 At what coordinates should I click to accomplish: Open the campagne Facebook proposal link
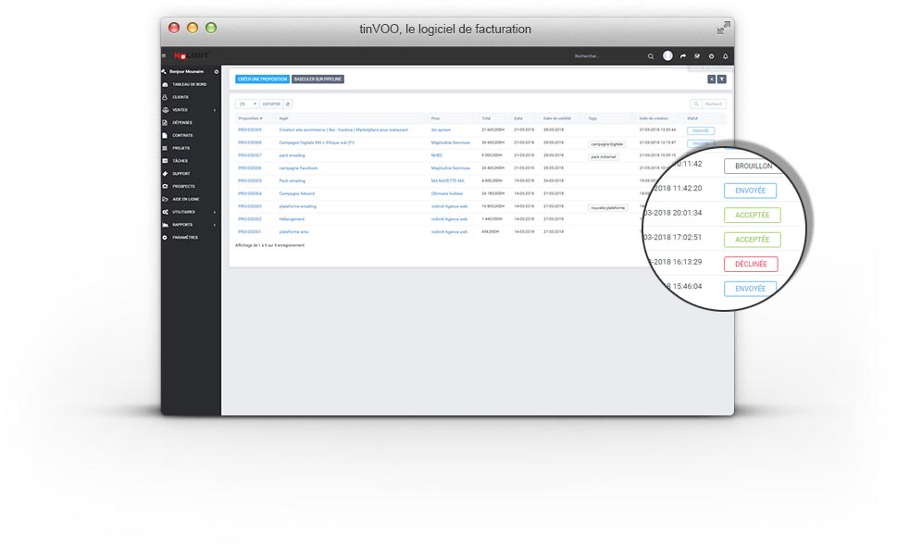299,168
